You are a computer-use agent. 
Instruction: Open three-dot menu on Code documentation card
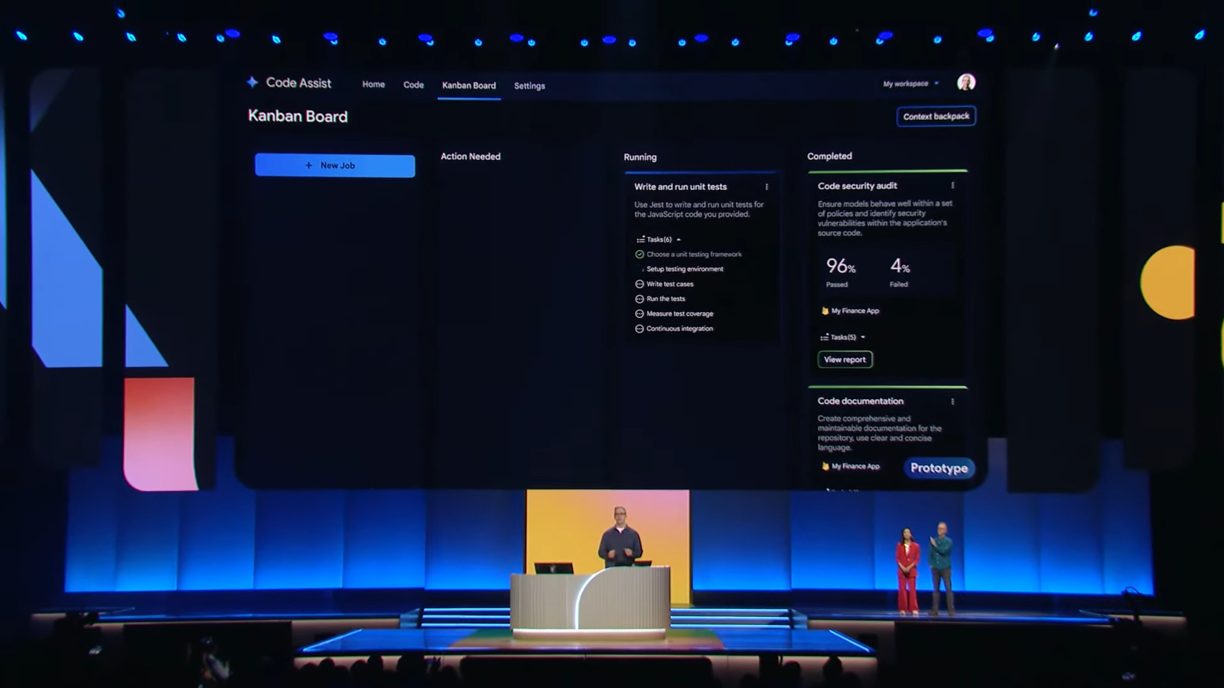click(952, 401)
